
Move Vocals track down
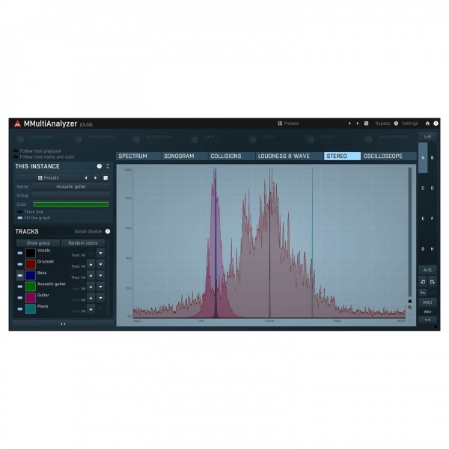coord(100,253)
